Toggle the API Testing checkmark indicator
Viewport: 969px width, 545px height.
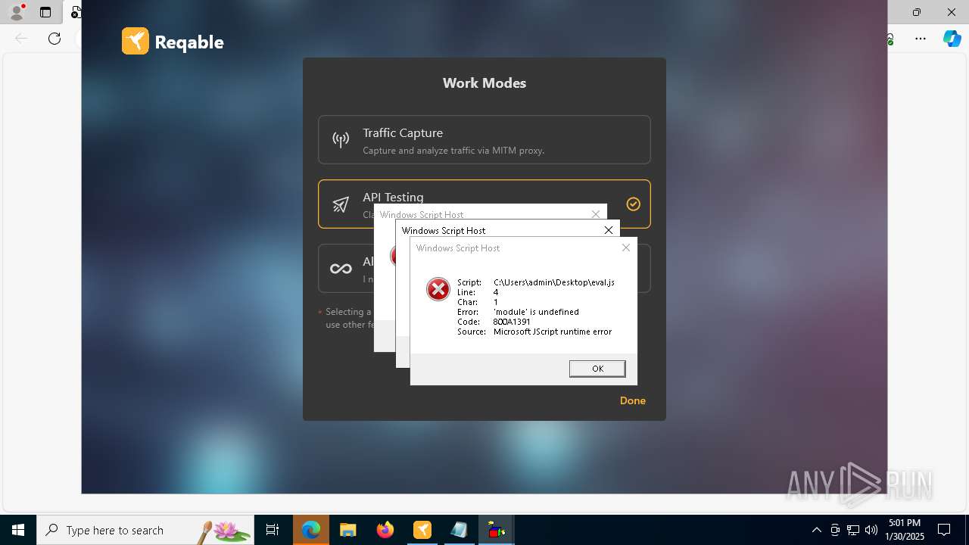634,204
